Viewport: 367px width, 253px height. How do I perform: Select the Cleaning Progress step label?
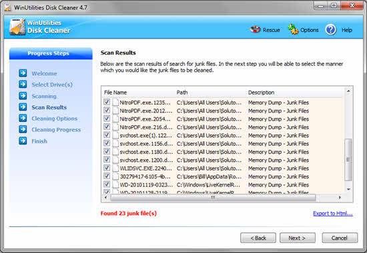(56, 130)
